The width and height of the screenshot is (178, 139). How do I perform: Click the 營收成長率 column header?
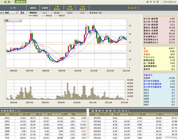81,114
